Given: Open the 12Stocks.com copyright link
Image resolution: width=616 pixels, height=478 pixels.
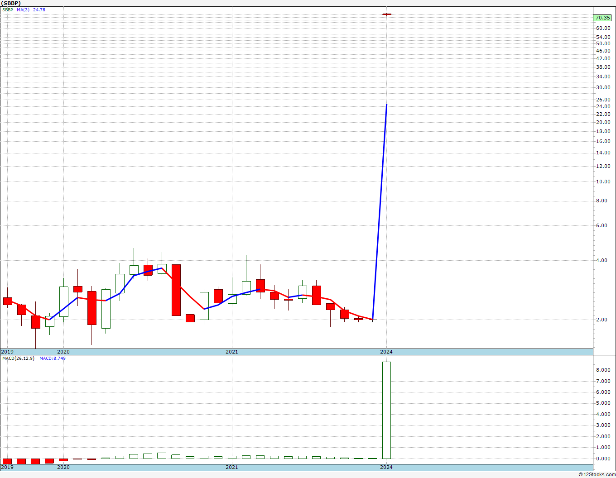Looking at the screenshot, I should [x=597, y=474].
